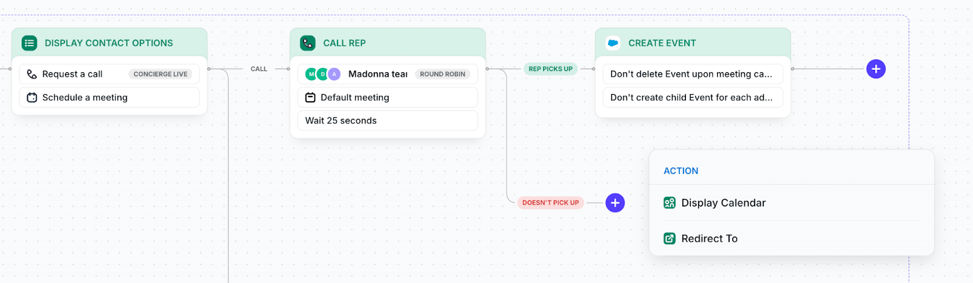Add a step after Doesn't Pick Up
This screenshot has height=283, width=973.
pos(615,203)
